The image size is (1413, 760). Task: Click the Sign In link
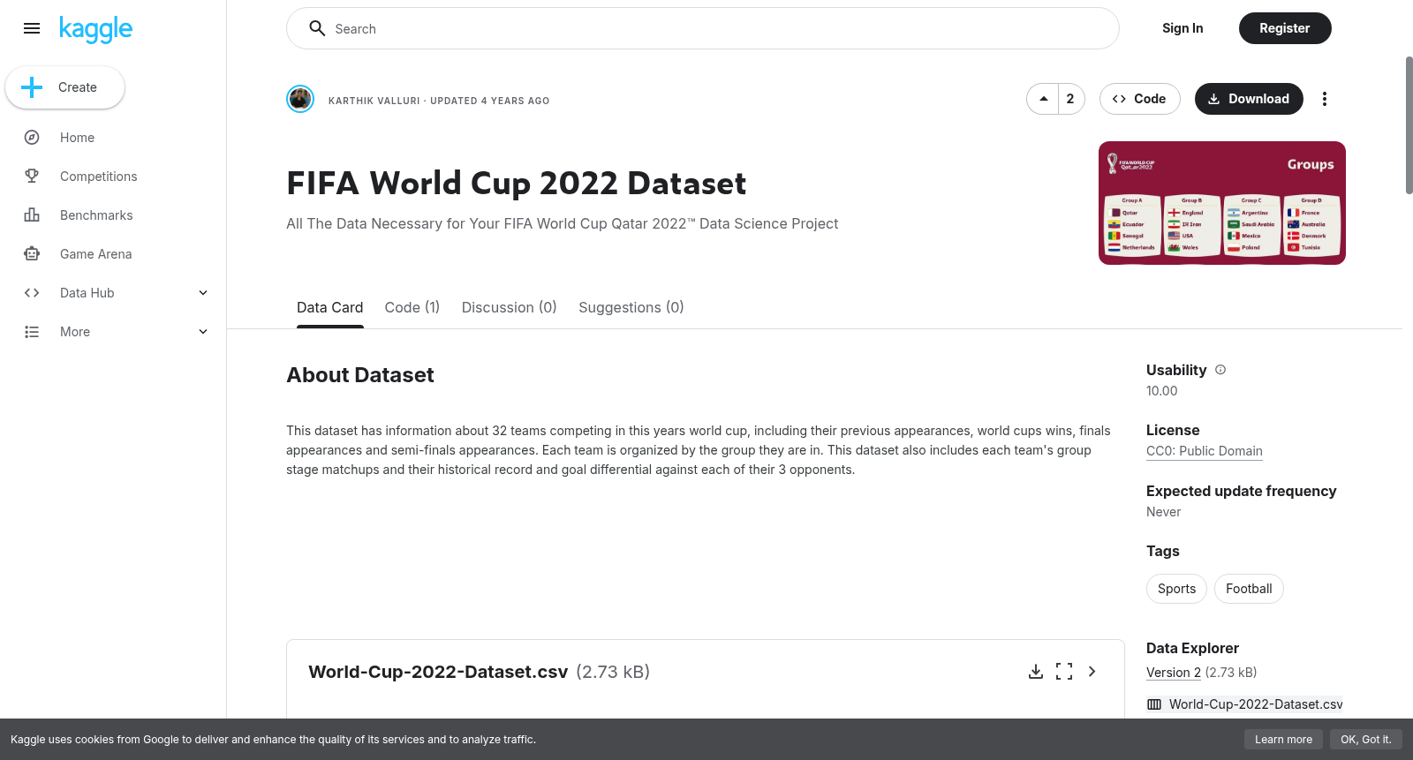click(1183, 28)
